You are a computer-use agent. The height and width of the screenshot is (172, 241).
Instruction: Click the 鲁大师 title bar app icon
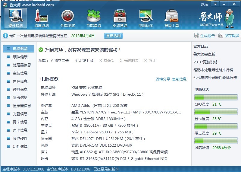pyautogui.click(x=5, y=5)
